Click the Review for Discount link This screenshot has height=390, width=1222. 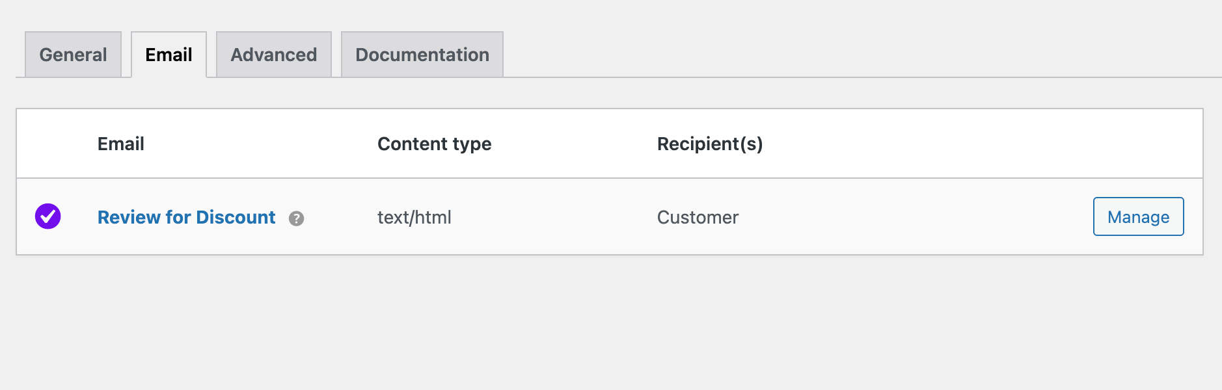pyautogui.click(x=185, y=217)
